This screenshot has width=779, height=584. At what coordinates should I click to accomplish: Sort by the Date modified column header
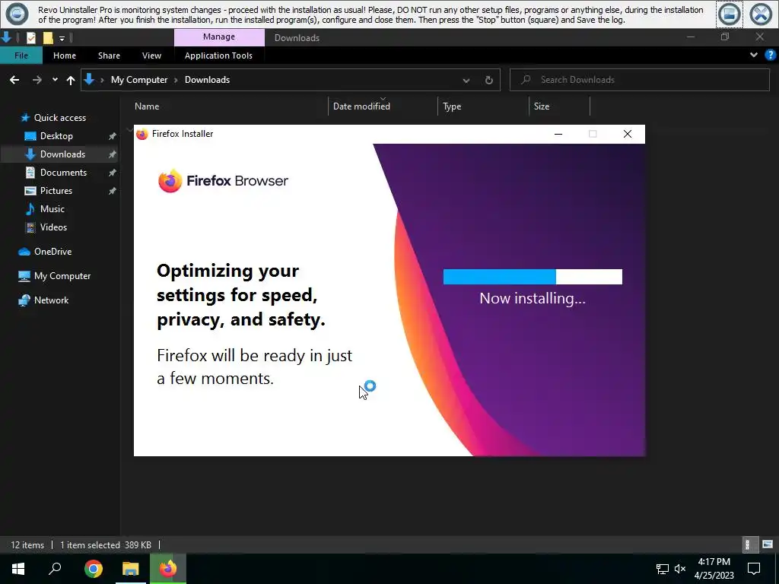tap(361, 106)
